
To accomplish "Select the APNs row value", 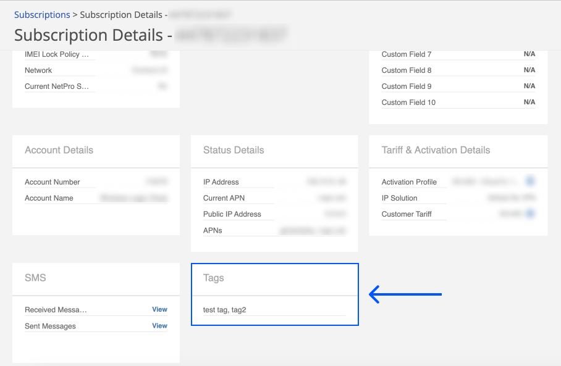I will pos(313,230).
